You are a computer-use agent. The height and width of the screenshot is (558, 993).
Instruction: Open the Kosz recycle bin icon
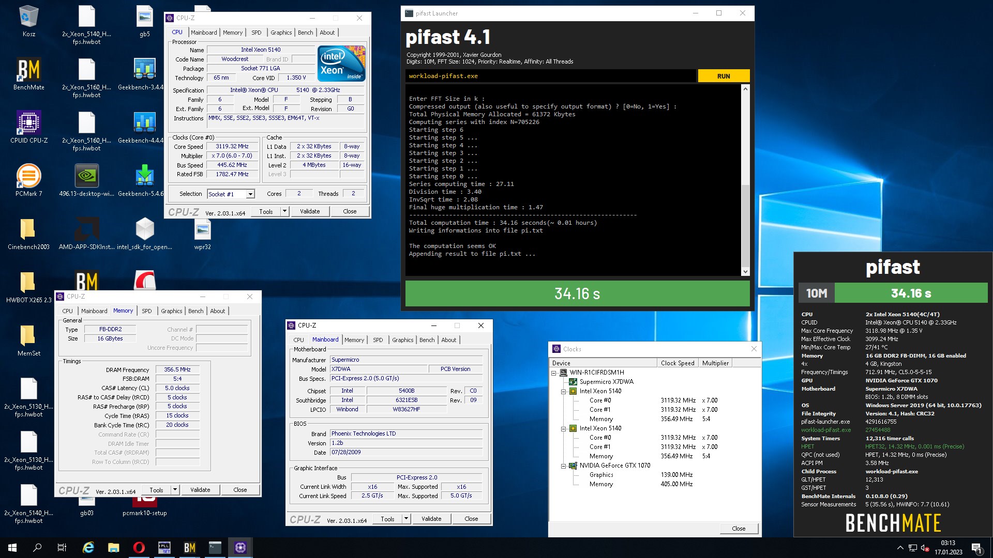tap(28, 21)
